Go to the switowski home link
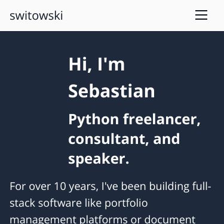This screenshot has height=224, width=224. pos(36,16)
